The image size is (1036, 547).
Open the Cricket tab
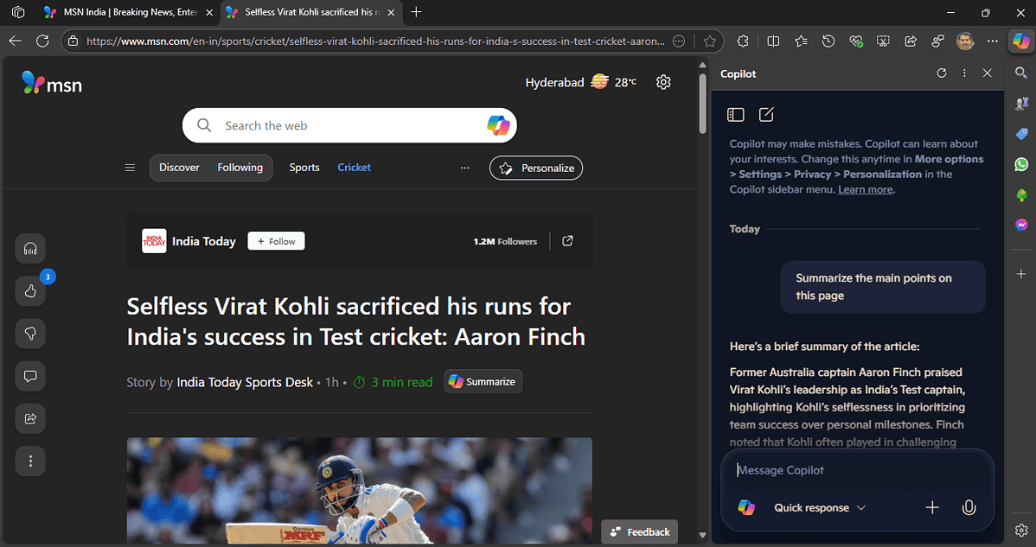click(355, 168)
